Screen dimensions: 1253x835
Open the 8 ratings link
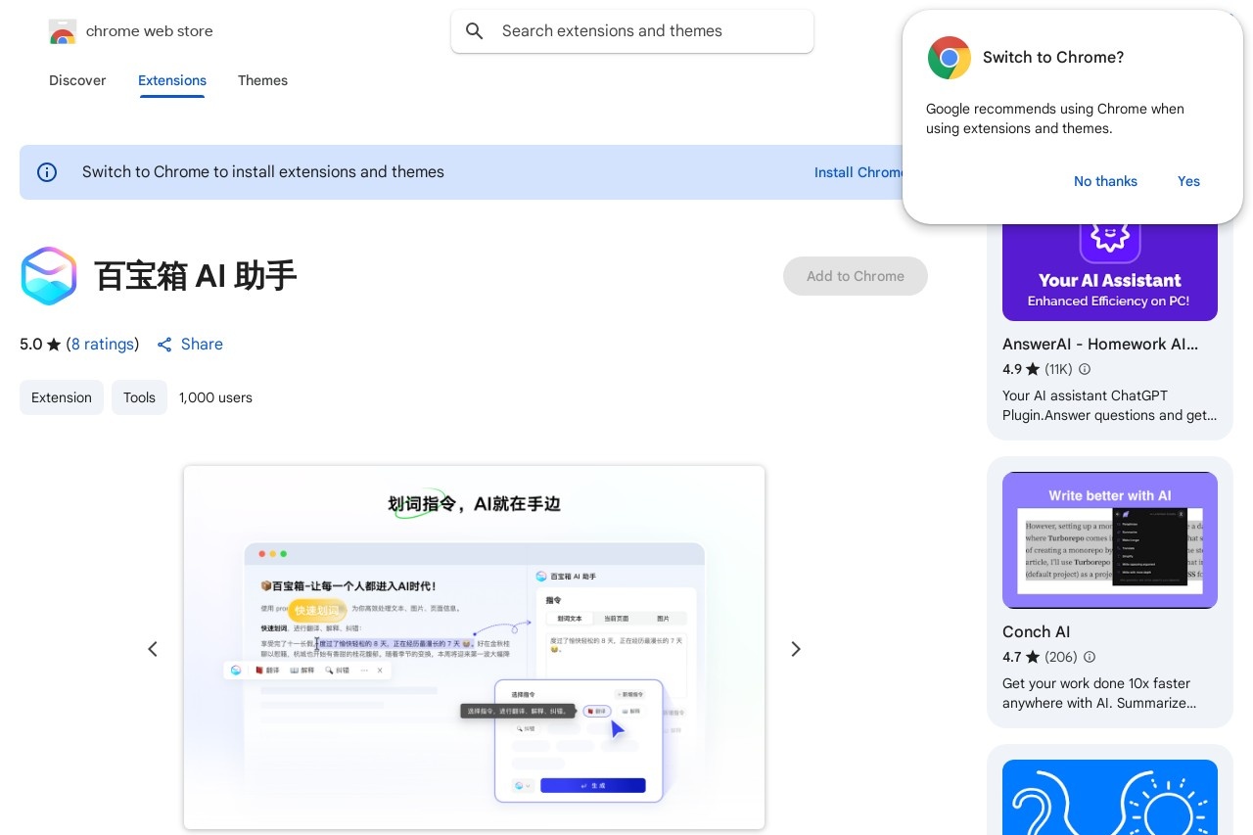click(x=103, y=344)
